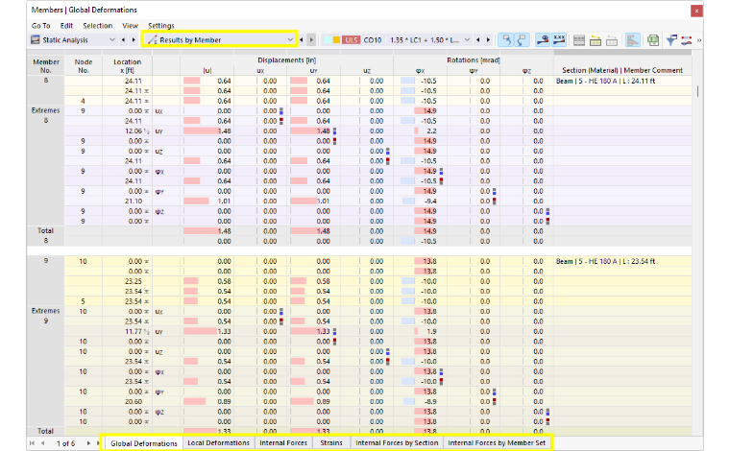Toggle the second selection synchronization button
Viewport: 730px width, 451px height.
pos(522,40)
